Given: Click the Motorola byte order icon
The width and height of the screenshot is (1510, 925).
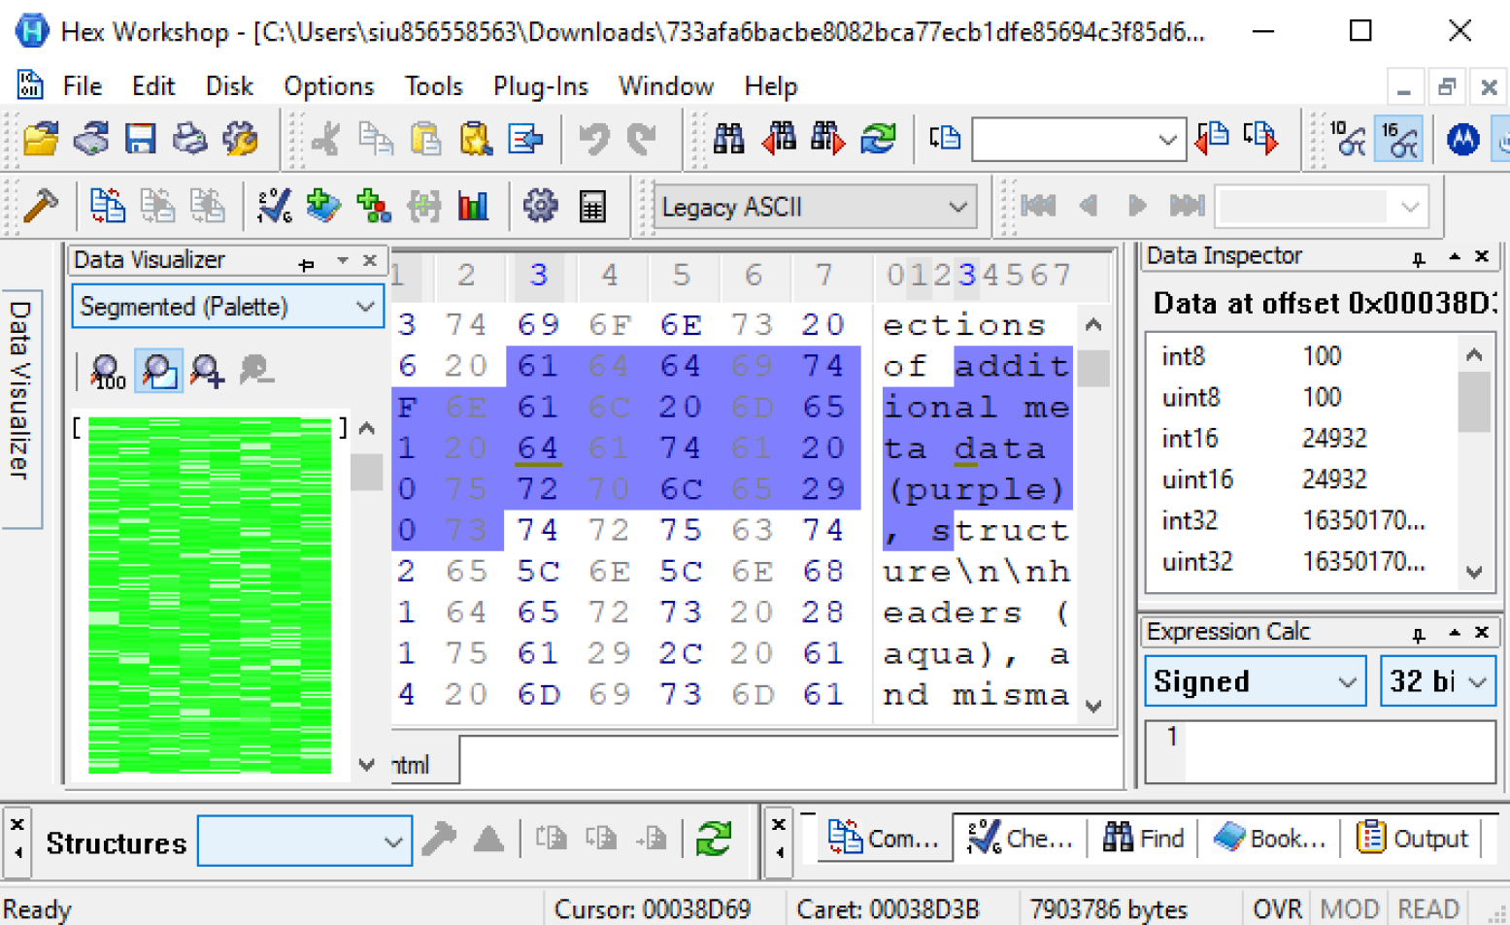Looking at the screenshot, I should pos(1463,140).
